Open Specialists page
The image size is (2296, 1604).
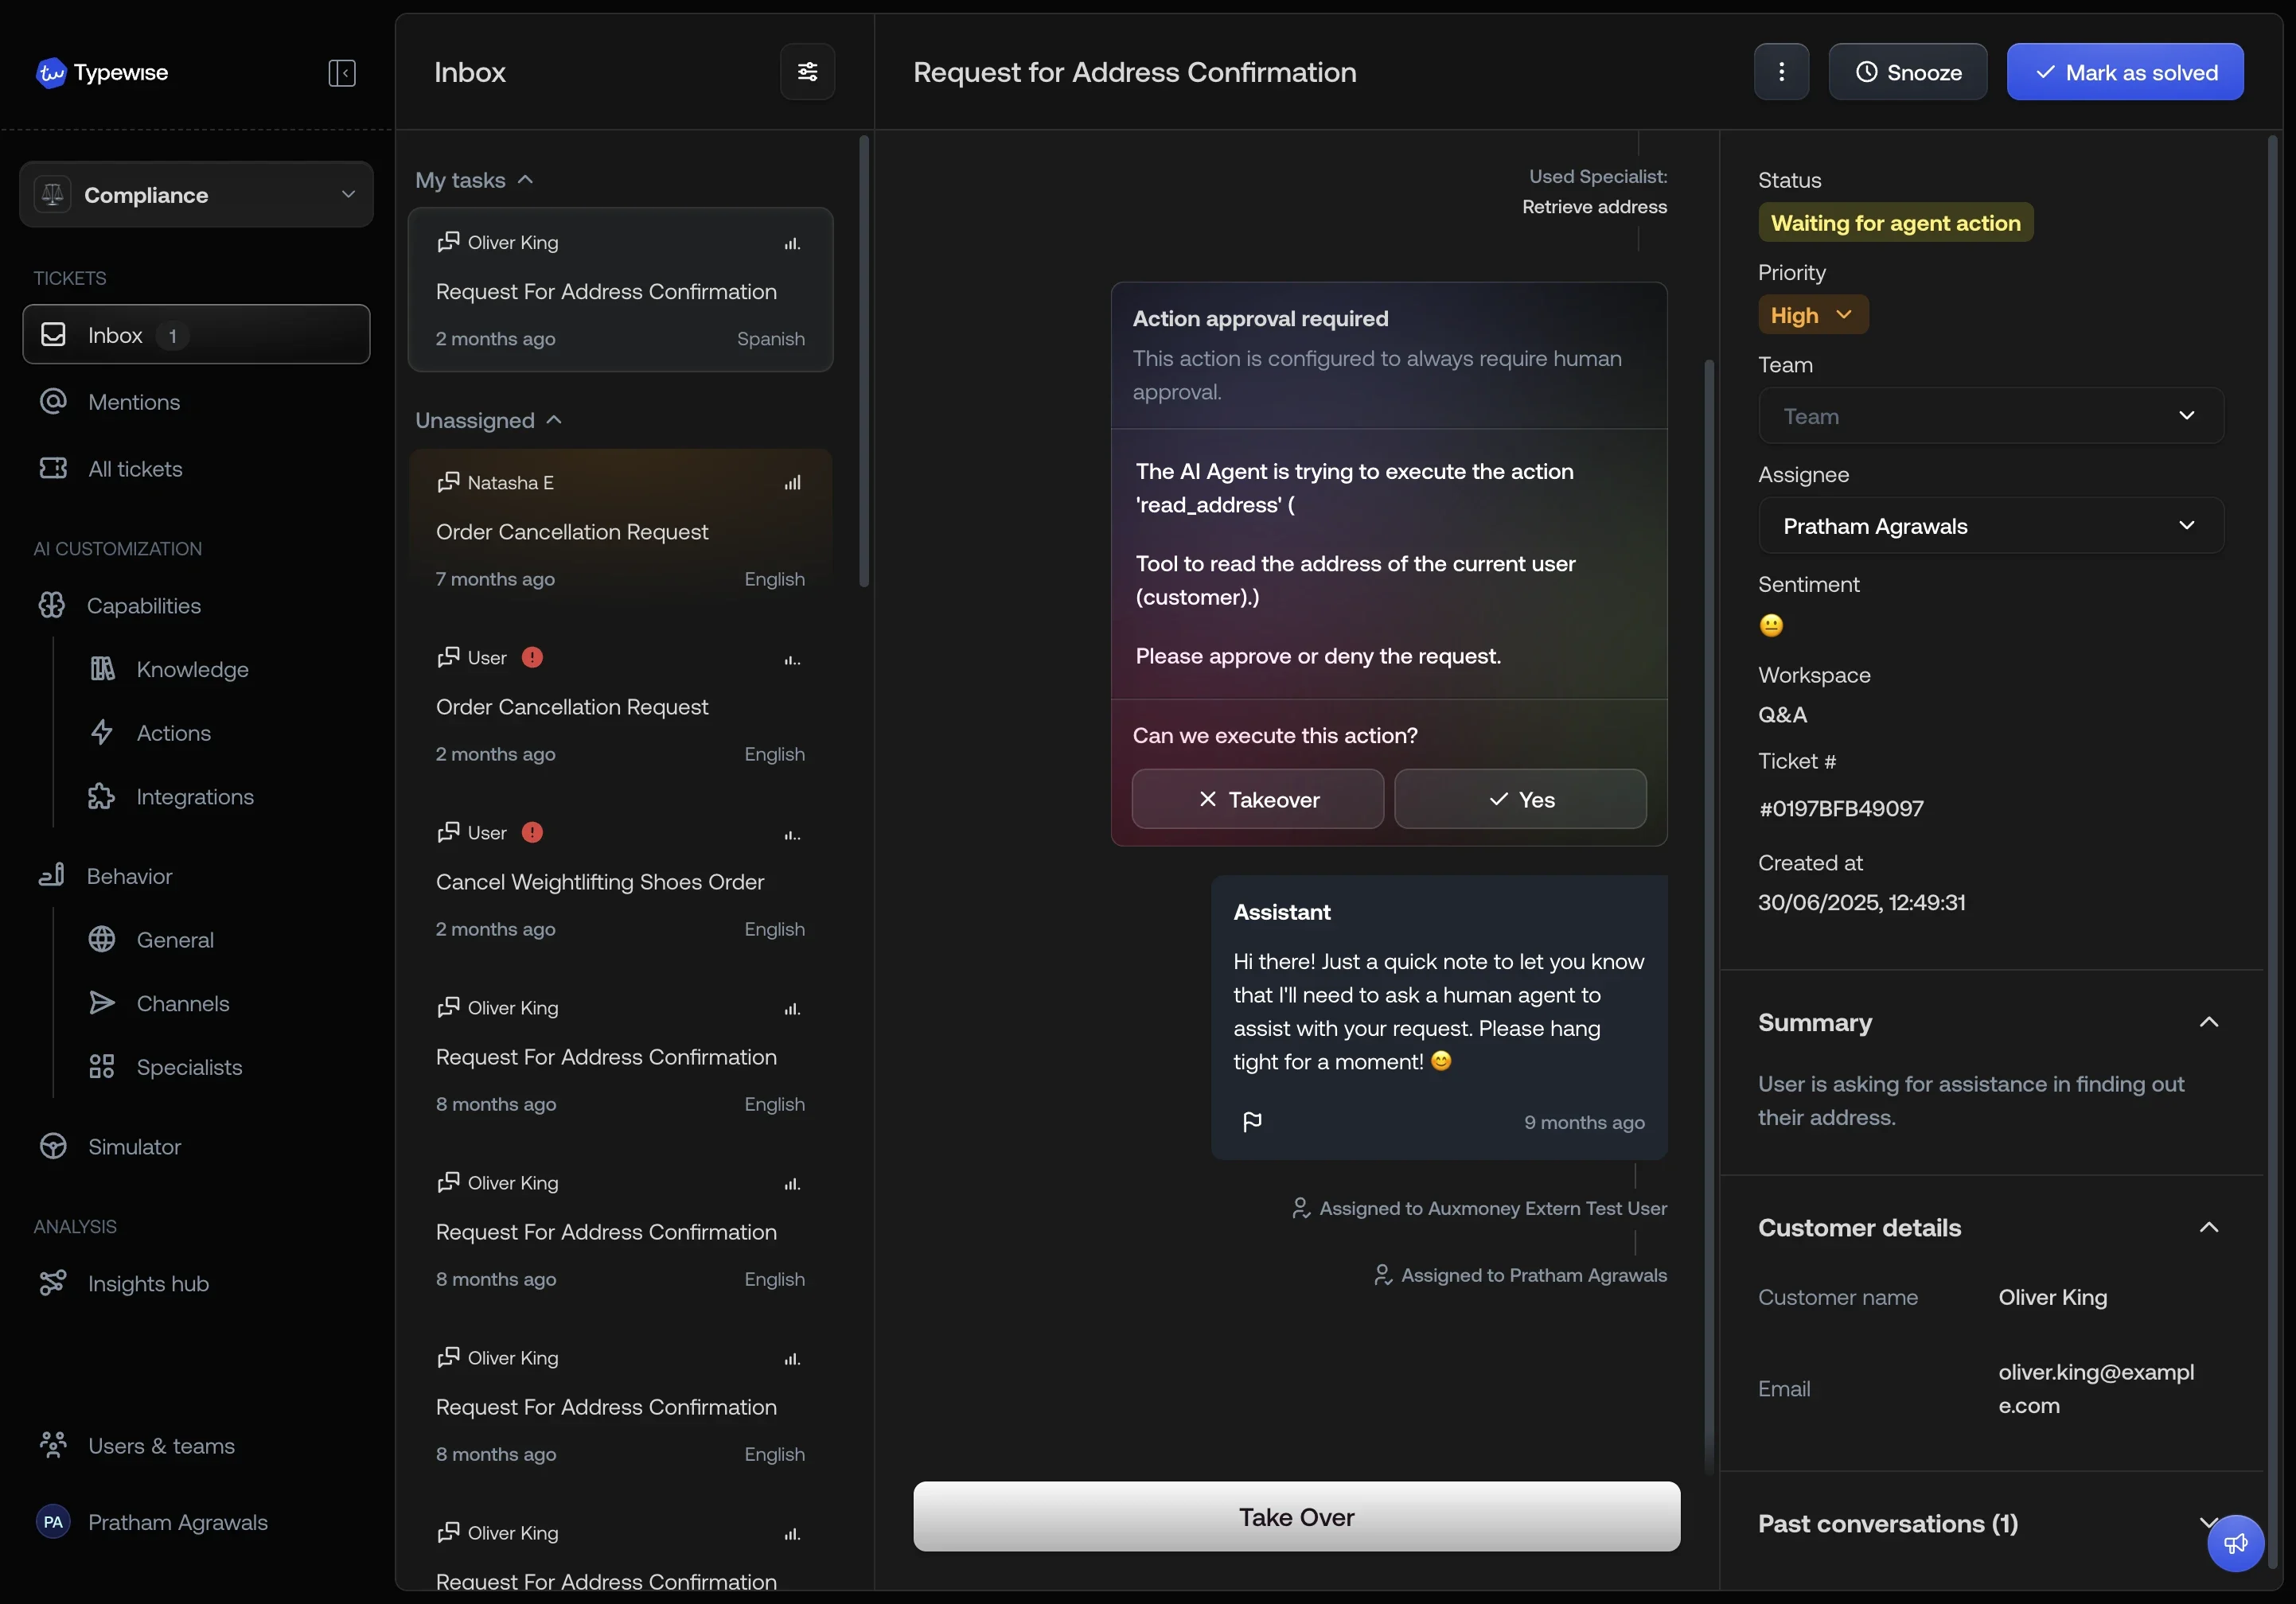click(189, 1067)
